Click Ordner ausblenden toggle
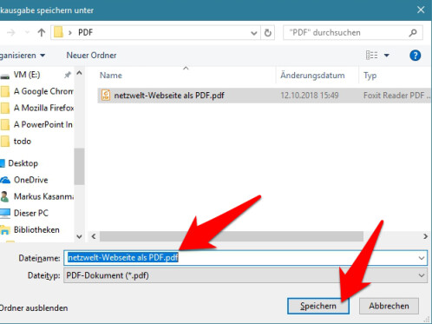Image resolution: width=432 pixels, height=324 pixels. coord(34,307)
